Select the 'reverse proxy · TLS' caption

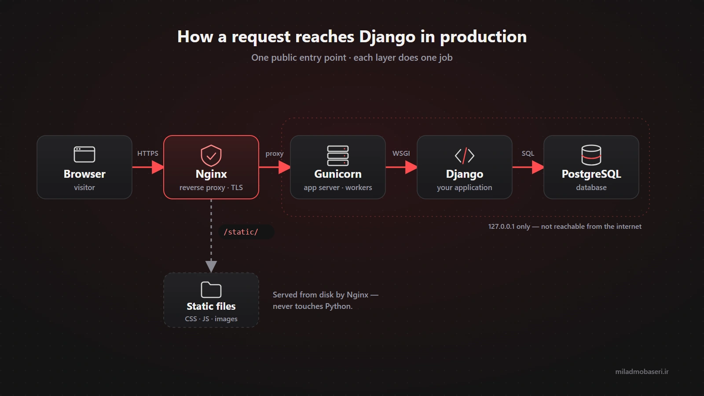211,187
